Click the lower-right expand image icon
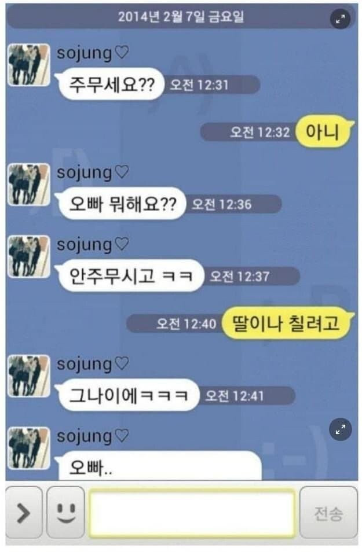The width and height of the screenshot is (362, 552). (340, 429)
